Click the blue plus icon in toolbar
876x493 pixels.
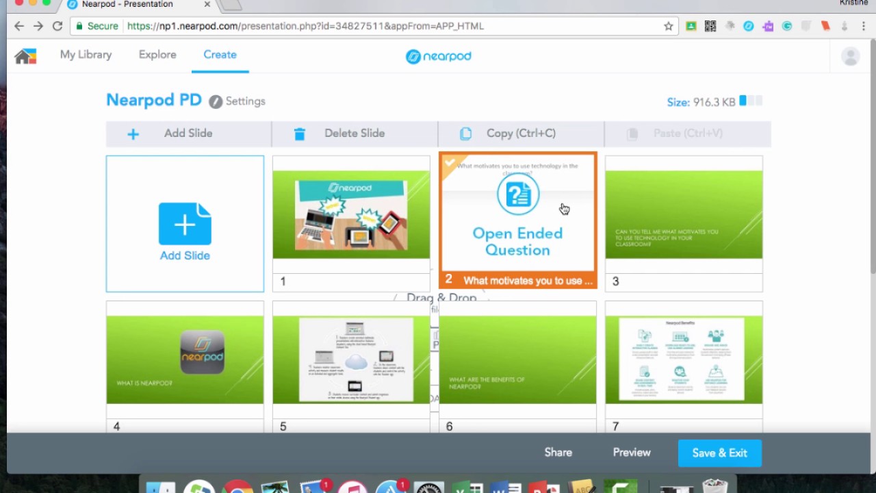(133, 134)
